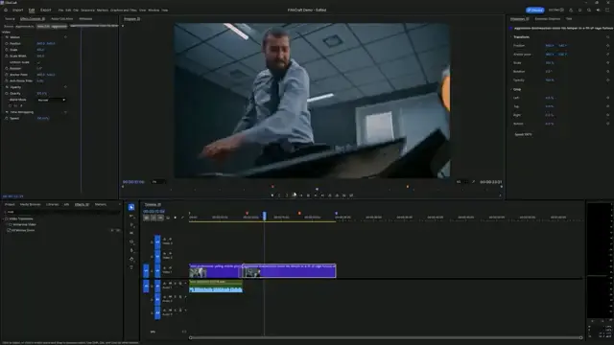Select the Track Select Forward tool
This screenshot has height=345, width=614.
pos(131,216)
